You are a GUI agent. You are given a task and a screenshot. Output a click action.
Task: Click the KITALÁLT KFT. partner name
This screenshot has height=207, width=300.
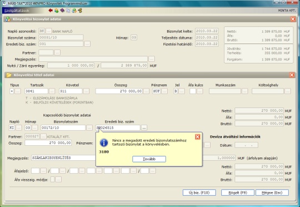point(58,137)
